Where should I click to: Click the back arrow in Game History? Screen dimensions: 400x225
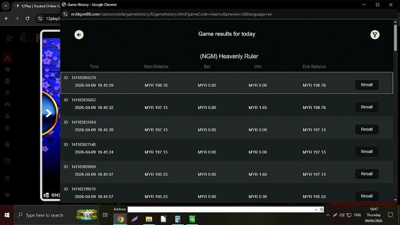[x=79, y=35]
